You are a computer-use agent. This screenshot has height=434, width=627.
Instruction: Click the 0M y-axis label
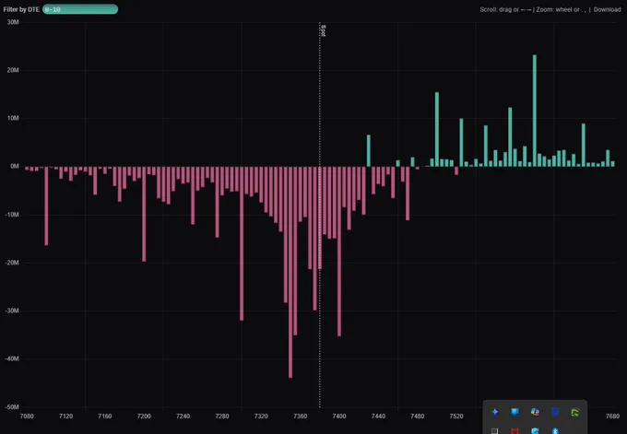[15, 166]
